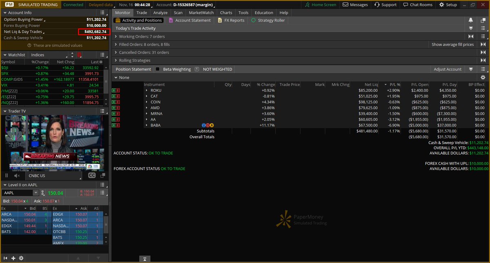This screenshot has height=263, width=490.
Task: Click Show average fill prices
Action: (x=453, y=44)
